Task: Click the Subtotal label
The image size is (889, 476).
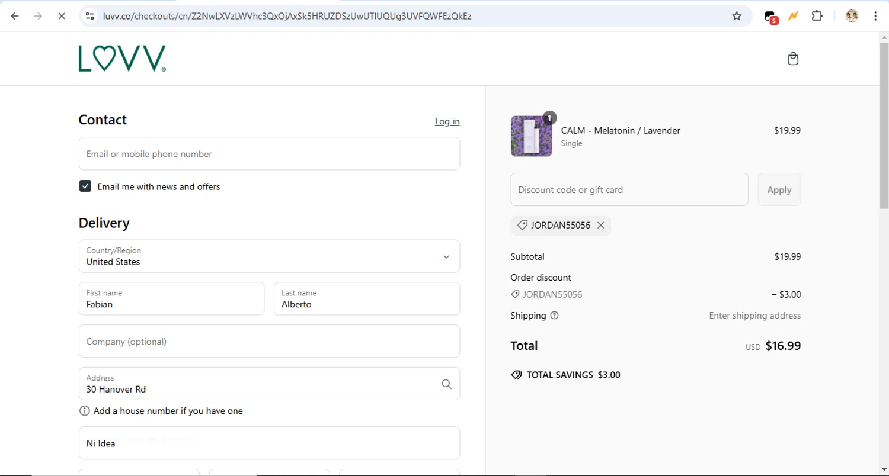Action: tap(527, 256)
